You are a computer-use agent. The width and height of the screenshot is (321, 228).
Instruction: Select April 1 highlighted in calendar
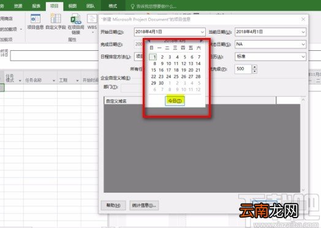tap(153, 57)
